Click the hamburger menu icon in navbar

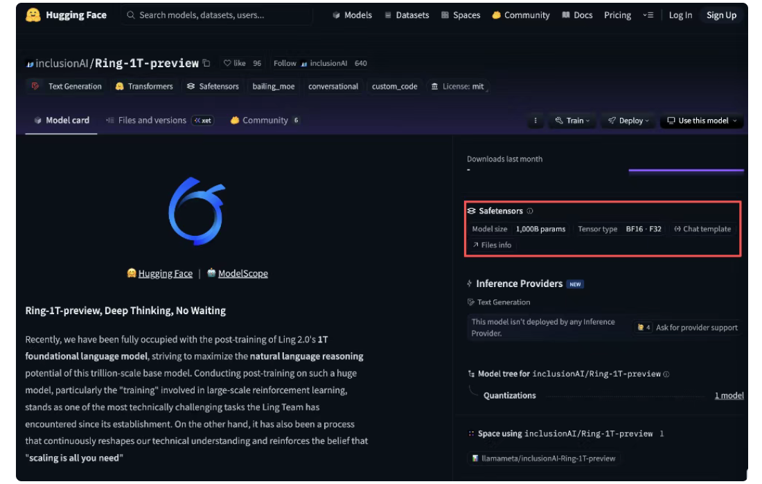[648, 15]
